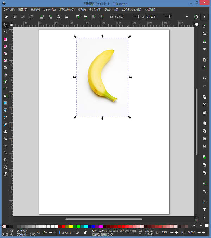The width and height of the screenshot is (211, 238).
Task: Toggle Layer 1 visibility eye icon
Action: coord(77,232)
